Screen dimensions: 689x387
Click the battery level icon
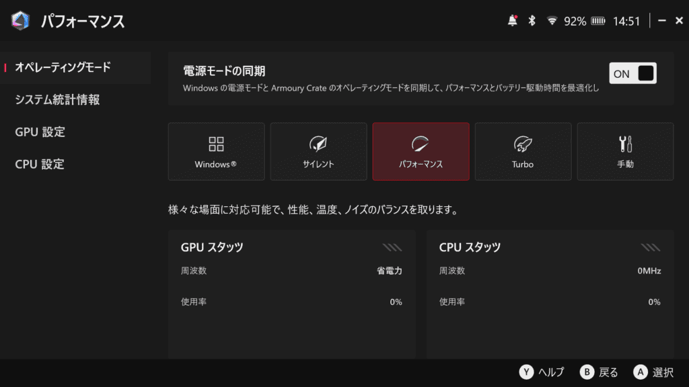pyautogui.click(x=598, y=21)
